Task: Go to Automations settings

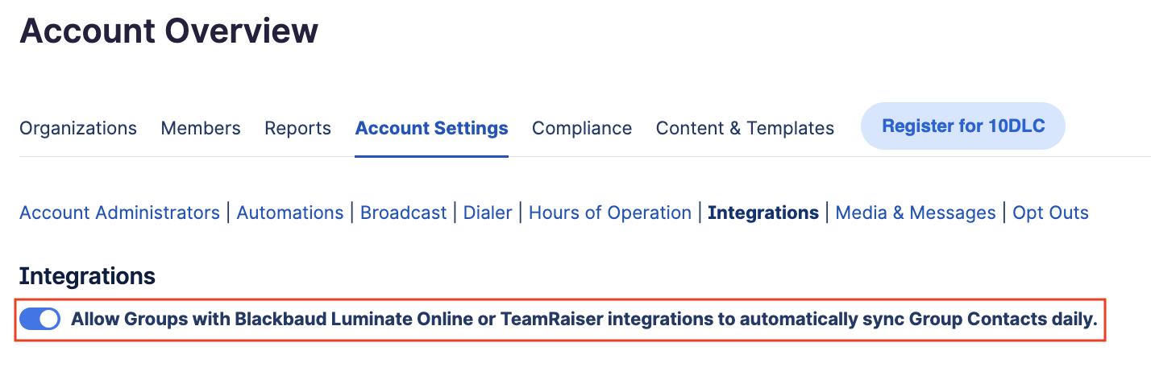Action: pos(290,213)
